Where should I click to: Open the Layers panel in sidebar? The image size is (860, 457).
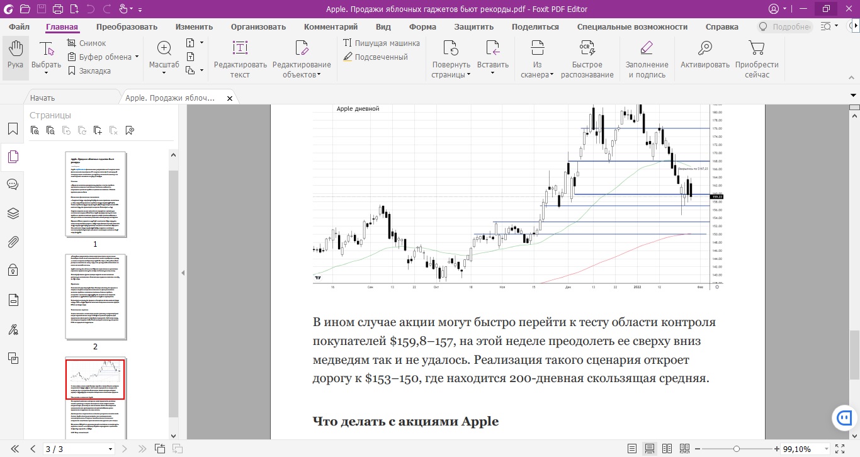(x=13, y=213)
